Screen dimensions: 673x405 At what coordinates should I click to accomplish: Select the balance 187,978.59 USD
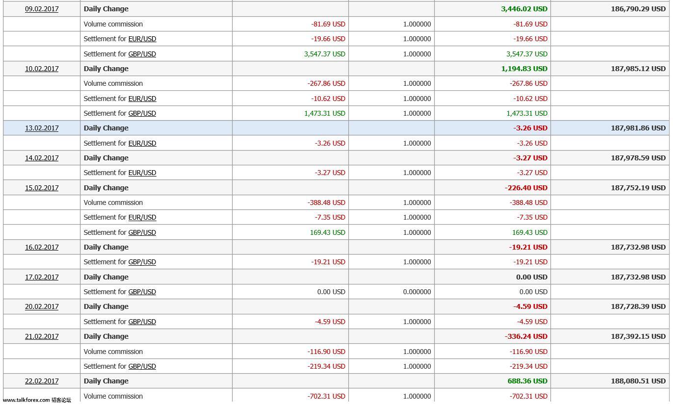tap(638, 158)
